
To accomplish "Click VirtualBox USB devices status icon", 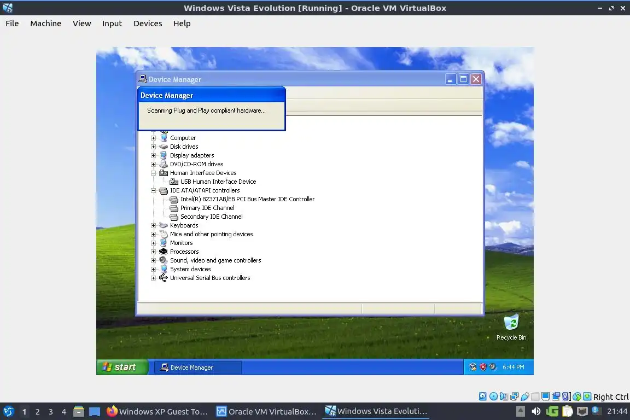I will point(525,396).
